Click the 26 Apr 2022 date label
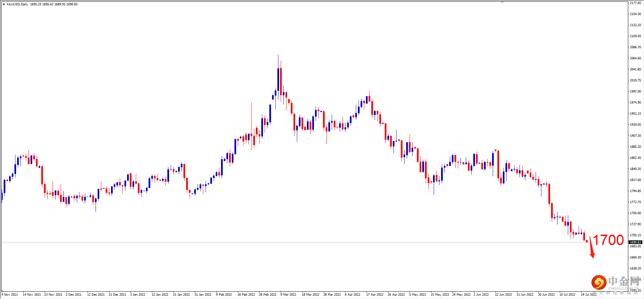This screenshot has width=644, height=299. [396, 294]
